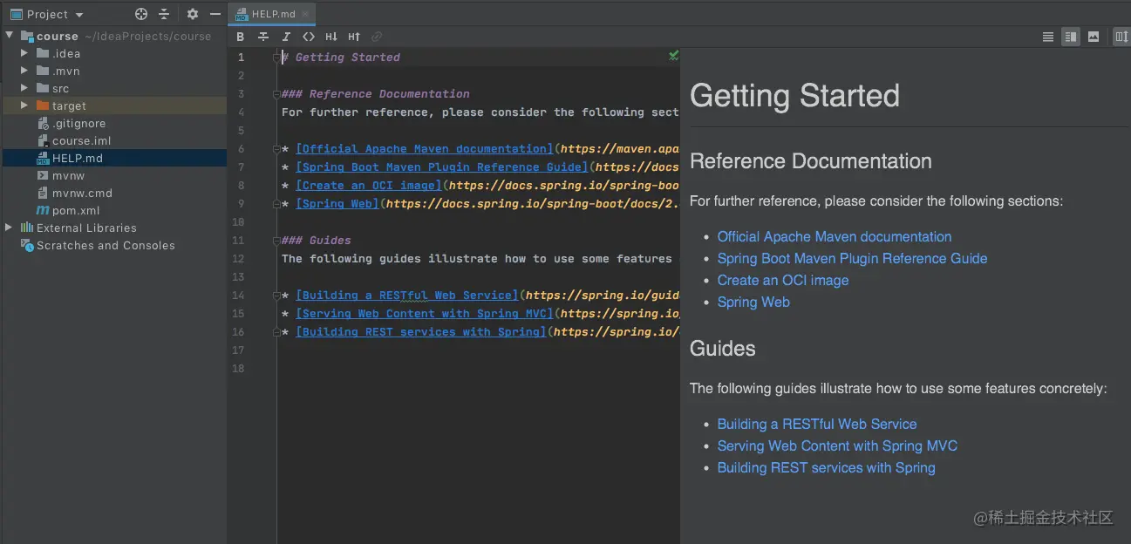
Task: Open Spring Web preview link
Action: [x=753, y=302]
